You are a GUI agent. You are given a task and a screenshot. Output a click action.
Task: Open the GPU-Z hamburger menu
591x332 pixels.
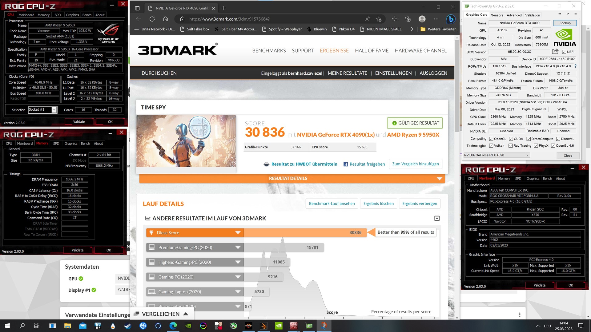pyautogui.click(x=575, y=14)
